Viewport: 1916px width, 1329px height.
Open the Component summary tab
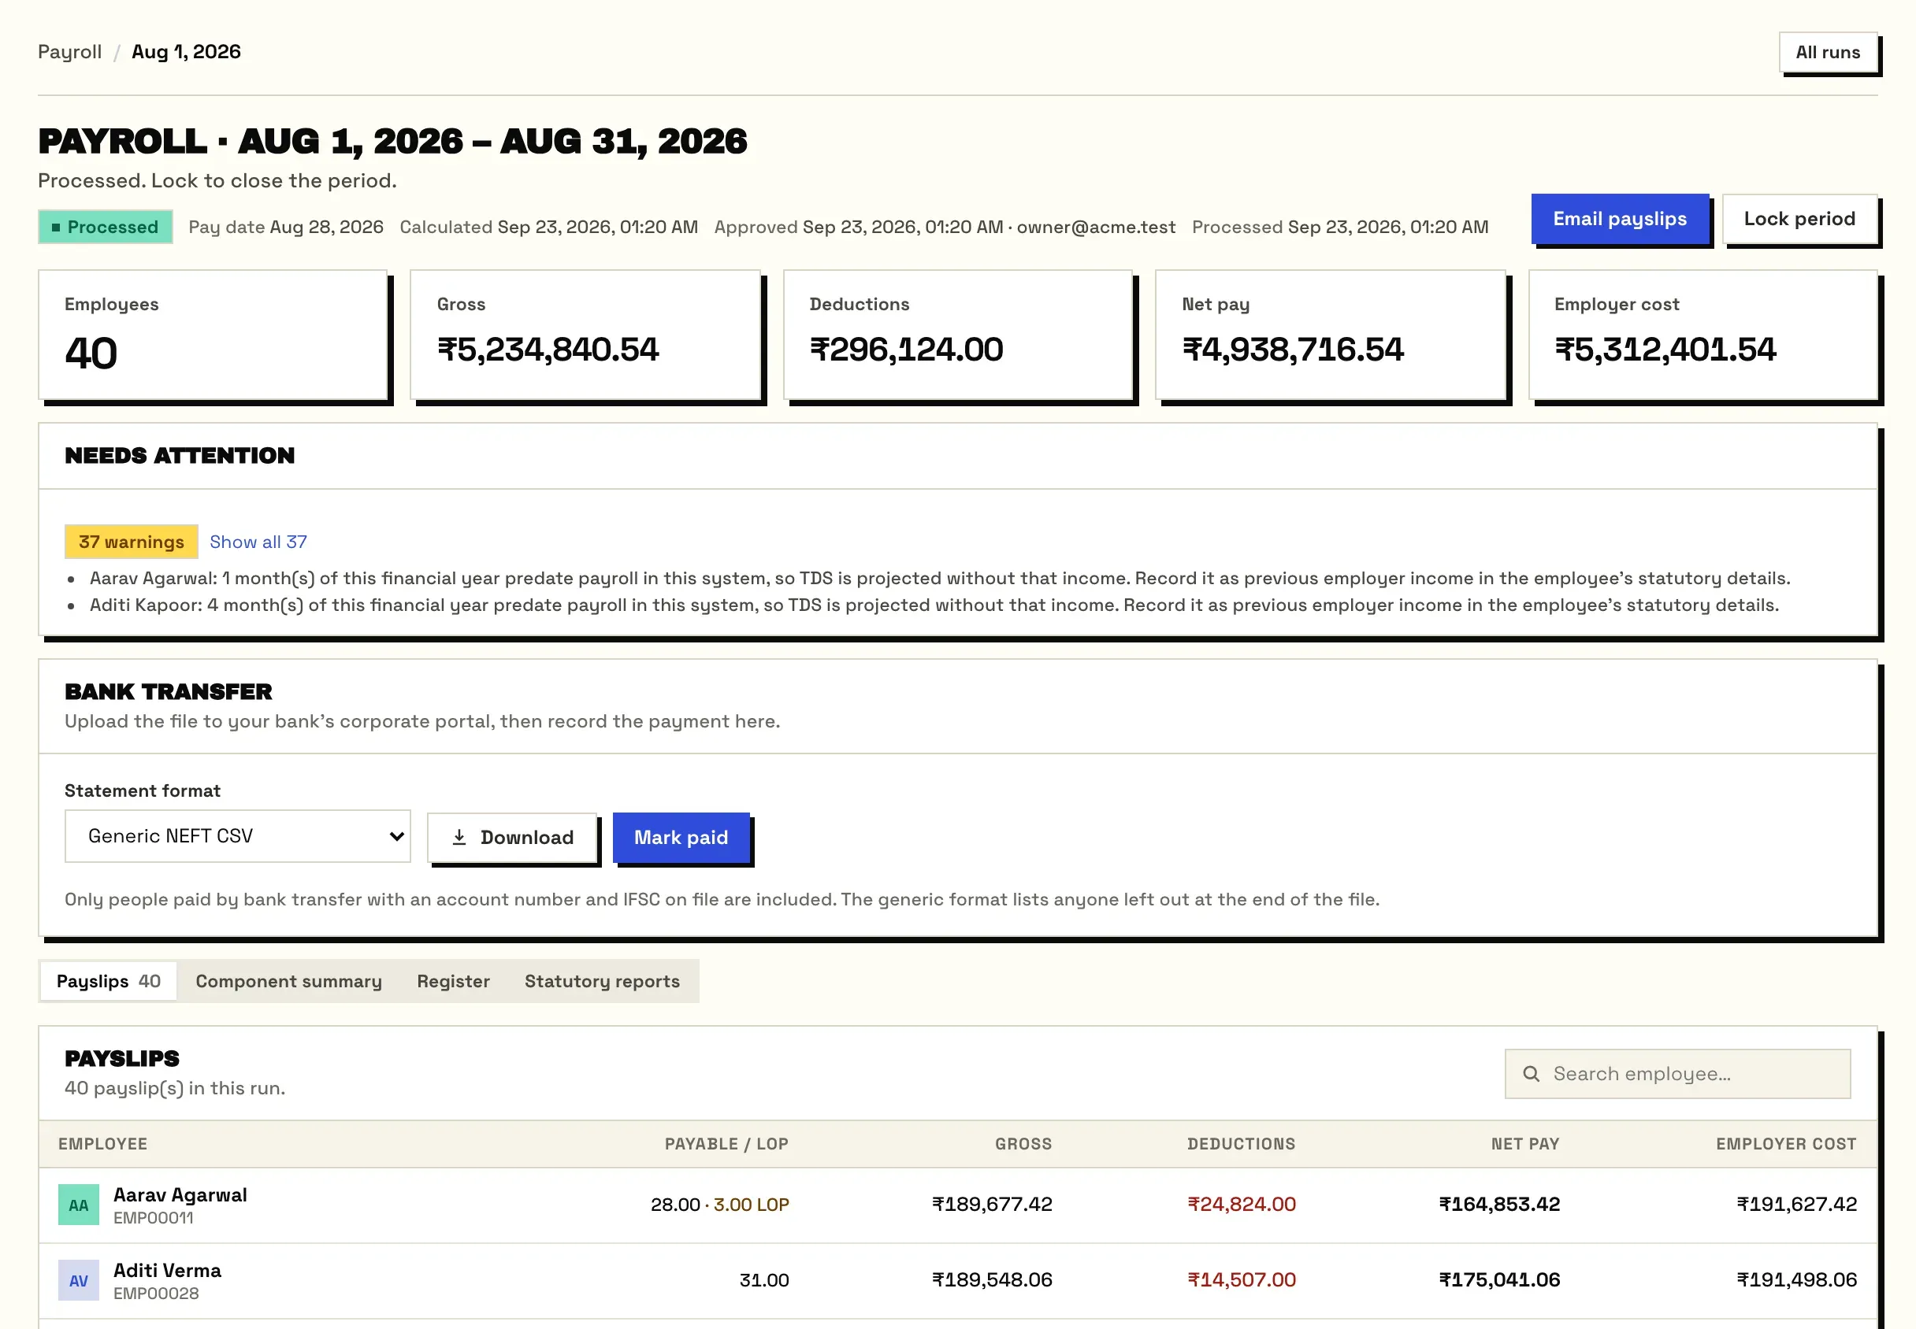(x=288, y=982)
